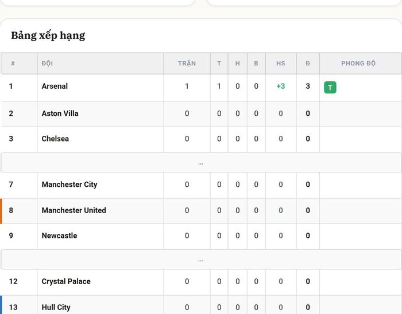Select the Manchester United row

tap(201, 211)
